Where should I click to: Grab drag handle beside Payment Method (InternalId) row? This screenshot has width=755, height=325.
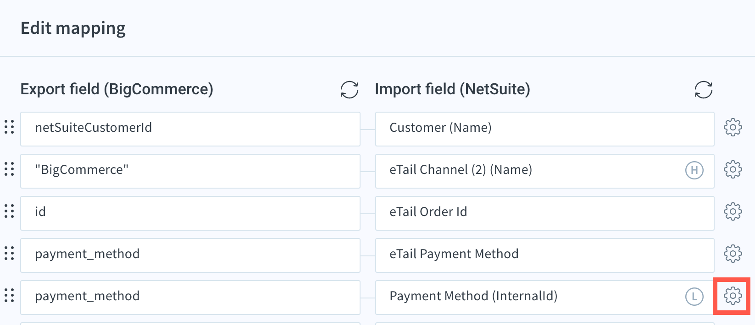point(9,295)
